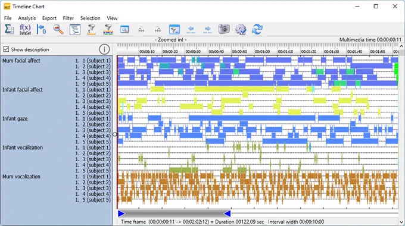Click the 00:01:30 mark on time ruler

pos(331,52)
